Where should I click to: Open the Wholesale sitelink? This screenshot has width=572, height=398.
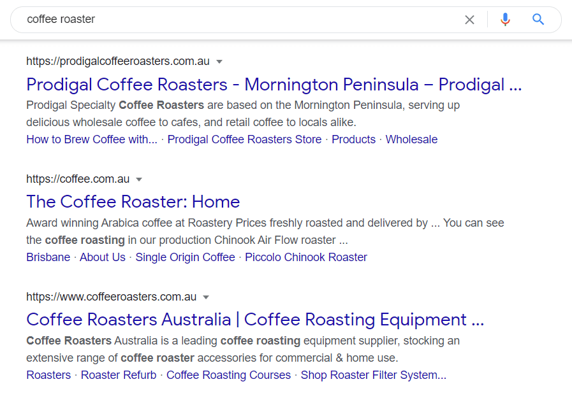coord(411,139)
